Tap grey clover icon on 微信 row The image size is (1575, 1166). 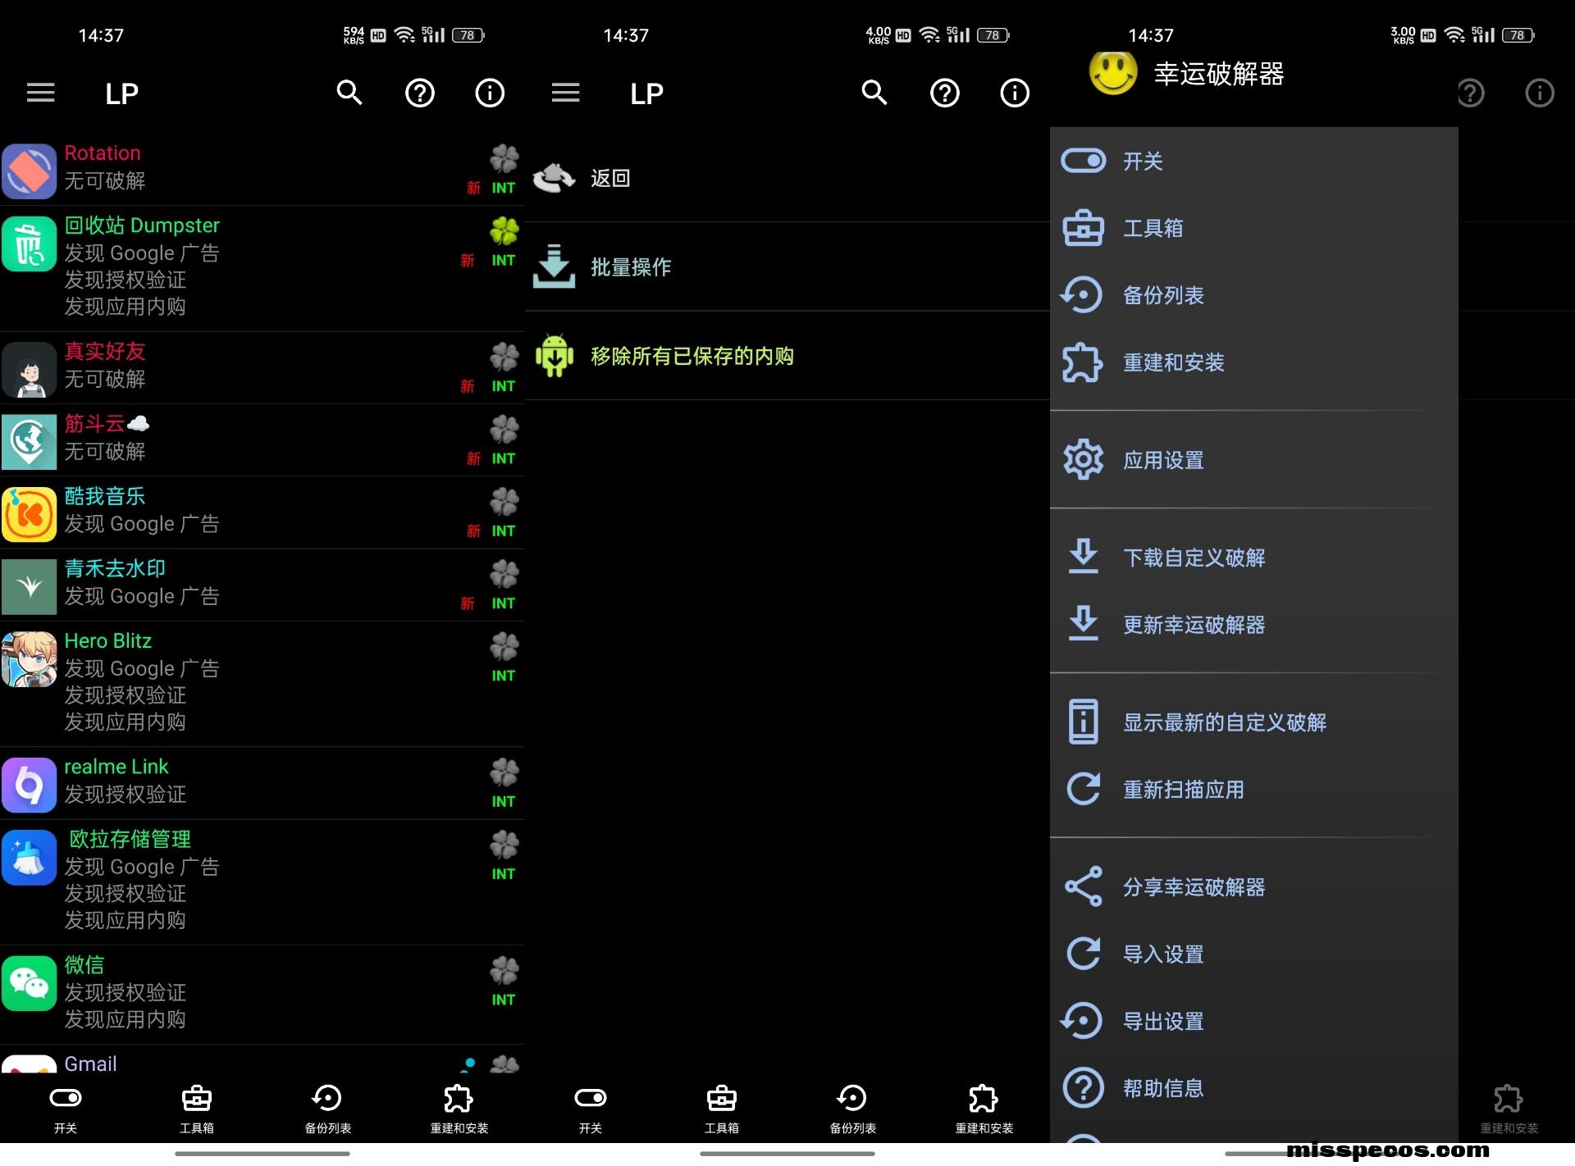(504, 971)
